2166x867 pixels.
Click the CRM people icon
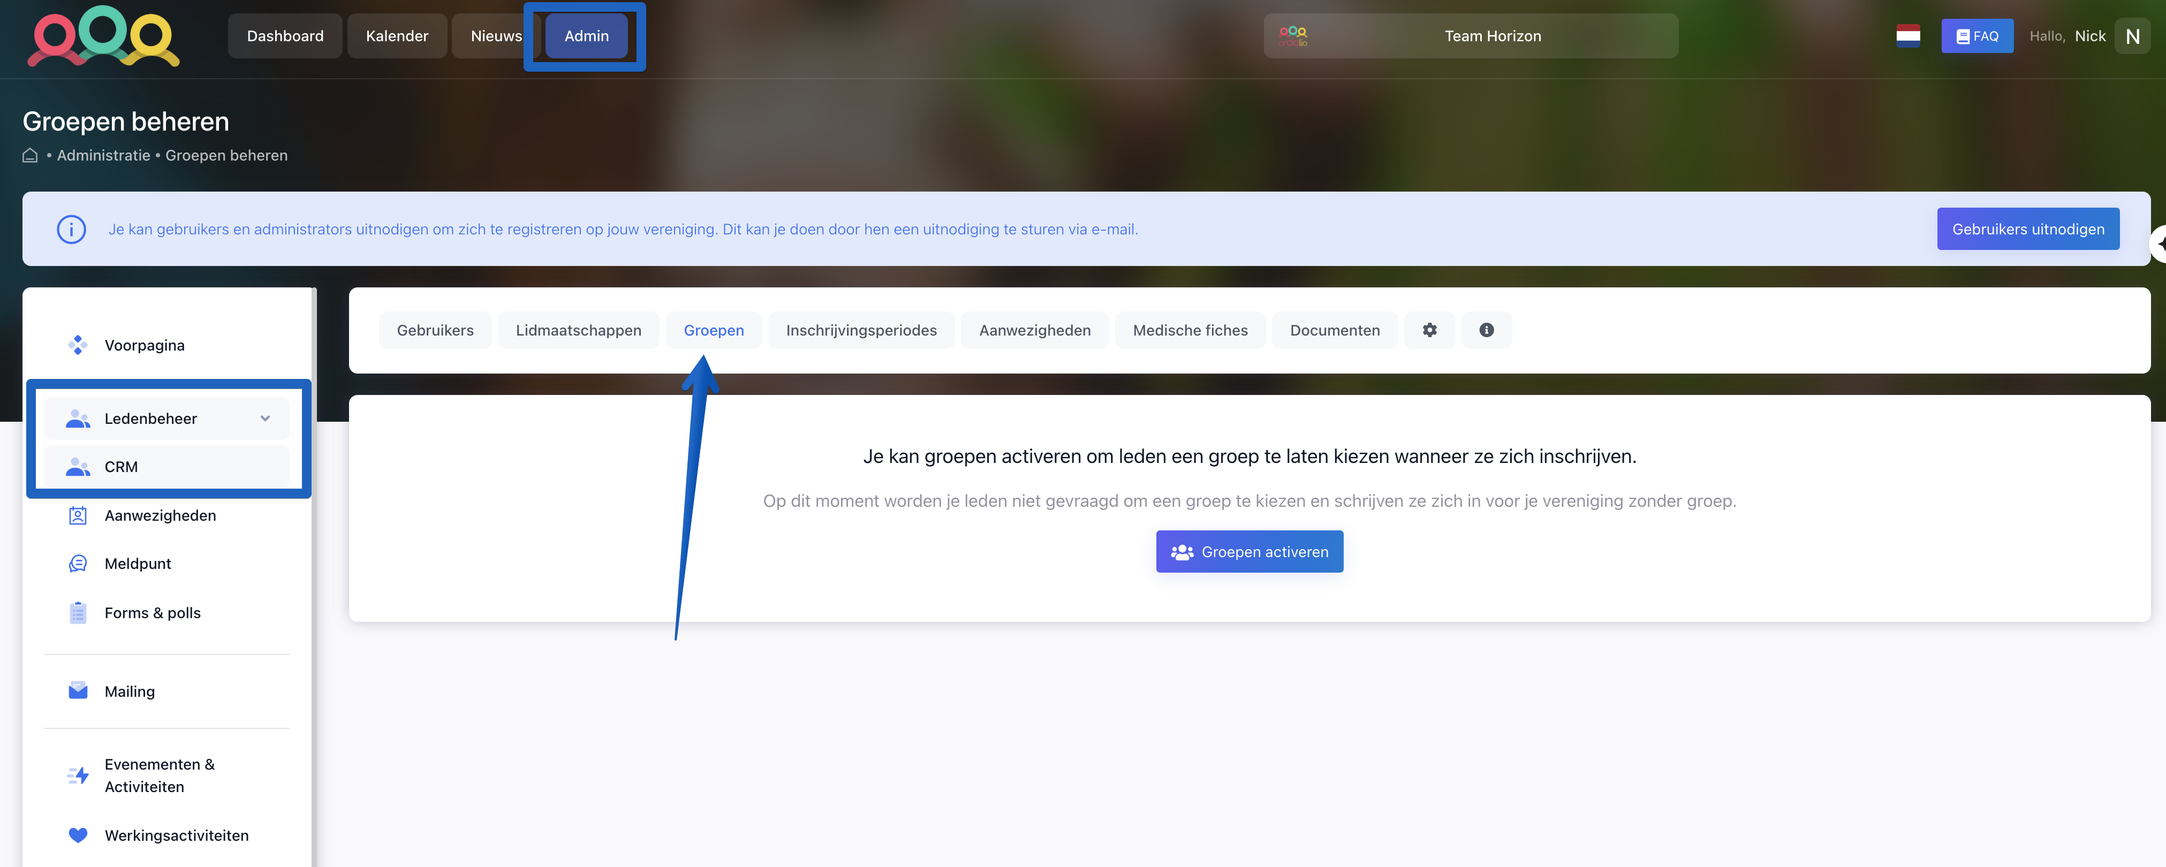pyautogui.click(x=77, y=467)
